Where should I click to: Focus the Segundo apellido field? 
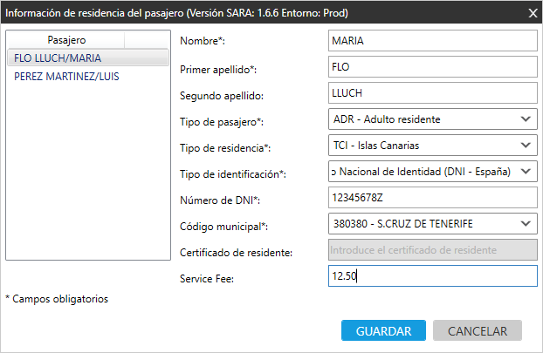432,93
